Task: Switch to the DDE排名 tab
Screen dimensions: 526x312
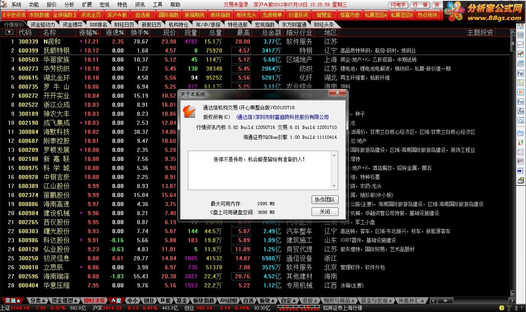Action: (98, 25)
